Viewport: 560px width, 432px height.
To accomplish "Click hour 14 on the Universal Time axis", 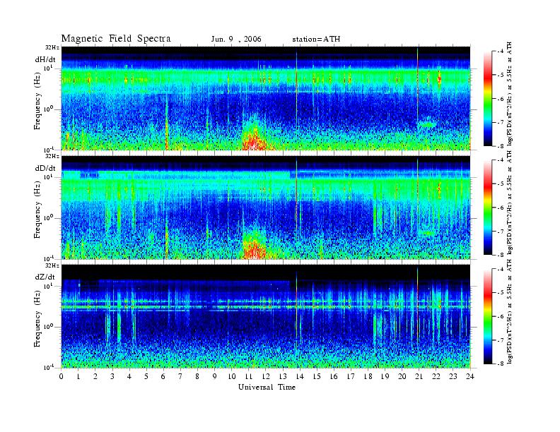I will pos(300,376).
